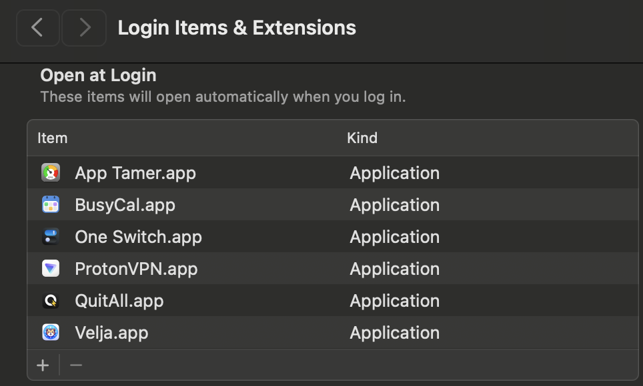The height and width of the screenshot is (386, 643).
Task: Select the BusyCal.app entry
Action: point(125,205)
